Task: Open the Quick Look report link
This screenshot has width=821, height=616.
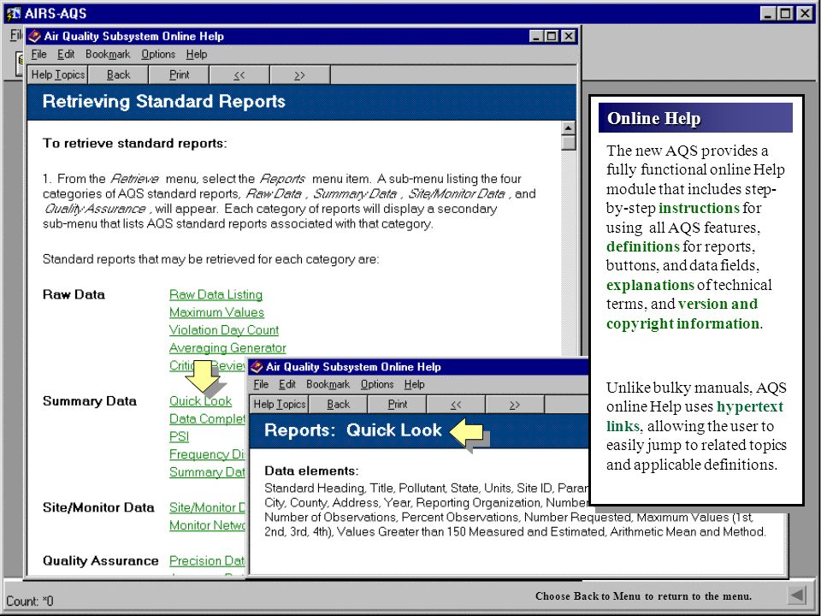Action: click(x=200, y=401)
